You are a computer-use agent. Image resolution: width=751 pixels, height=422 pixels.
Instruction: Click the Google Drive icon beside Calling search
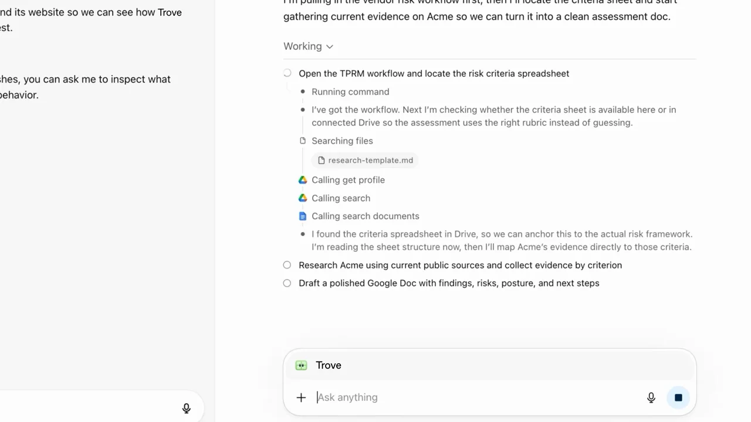pyautogui.click(x=303, y=198)
